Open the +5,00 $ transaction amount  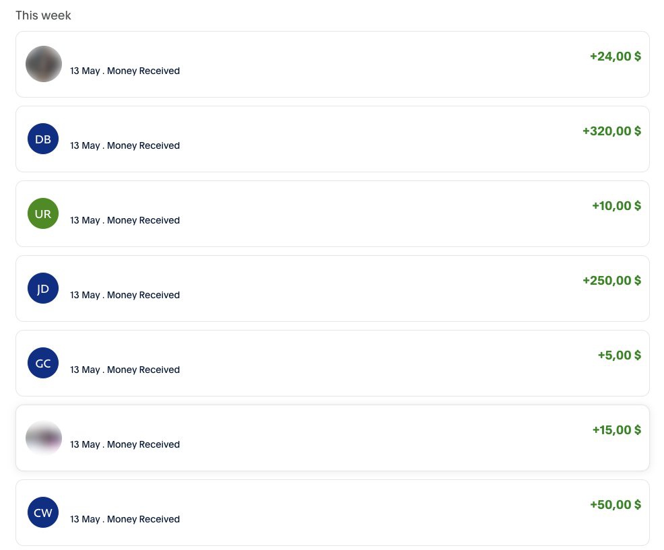click(619, 355)
